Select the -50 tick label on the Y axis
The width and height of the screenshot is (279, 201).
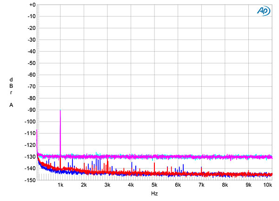point(31,63)
